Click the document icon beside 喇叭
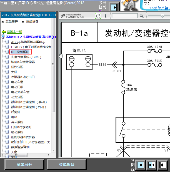Screen dimensions: 170x174 (7, 117)
